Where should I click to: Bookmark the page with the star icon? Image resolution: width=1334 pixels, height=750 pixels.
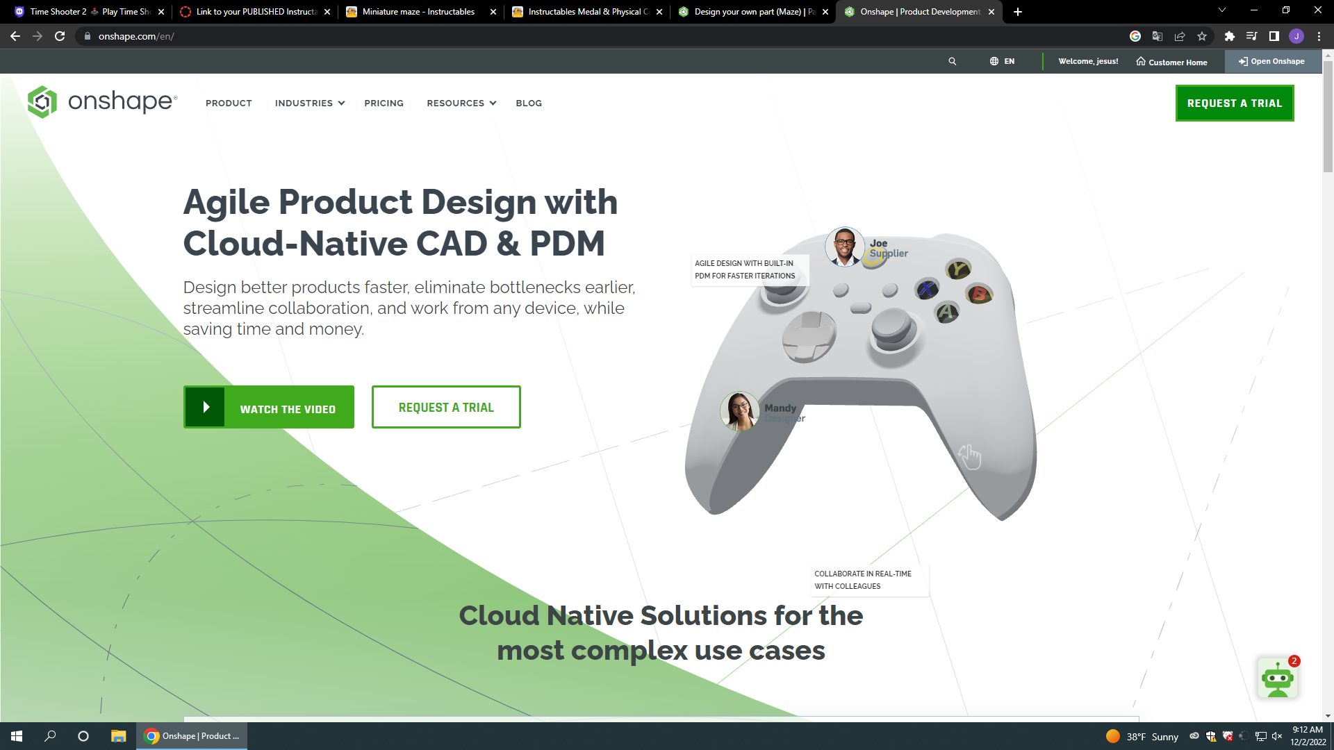click(x=1202, y=36)
